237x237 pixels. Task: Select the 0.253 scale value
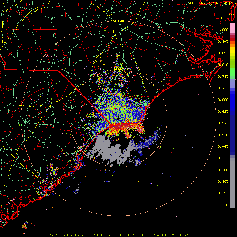pos(223,193)
